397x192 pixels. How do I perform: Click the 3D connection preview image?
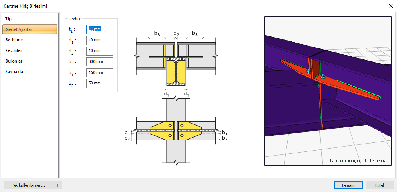pyautogui.click(x=328, y=86)
